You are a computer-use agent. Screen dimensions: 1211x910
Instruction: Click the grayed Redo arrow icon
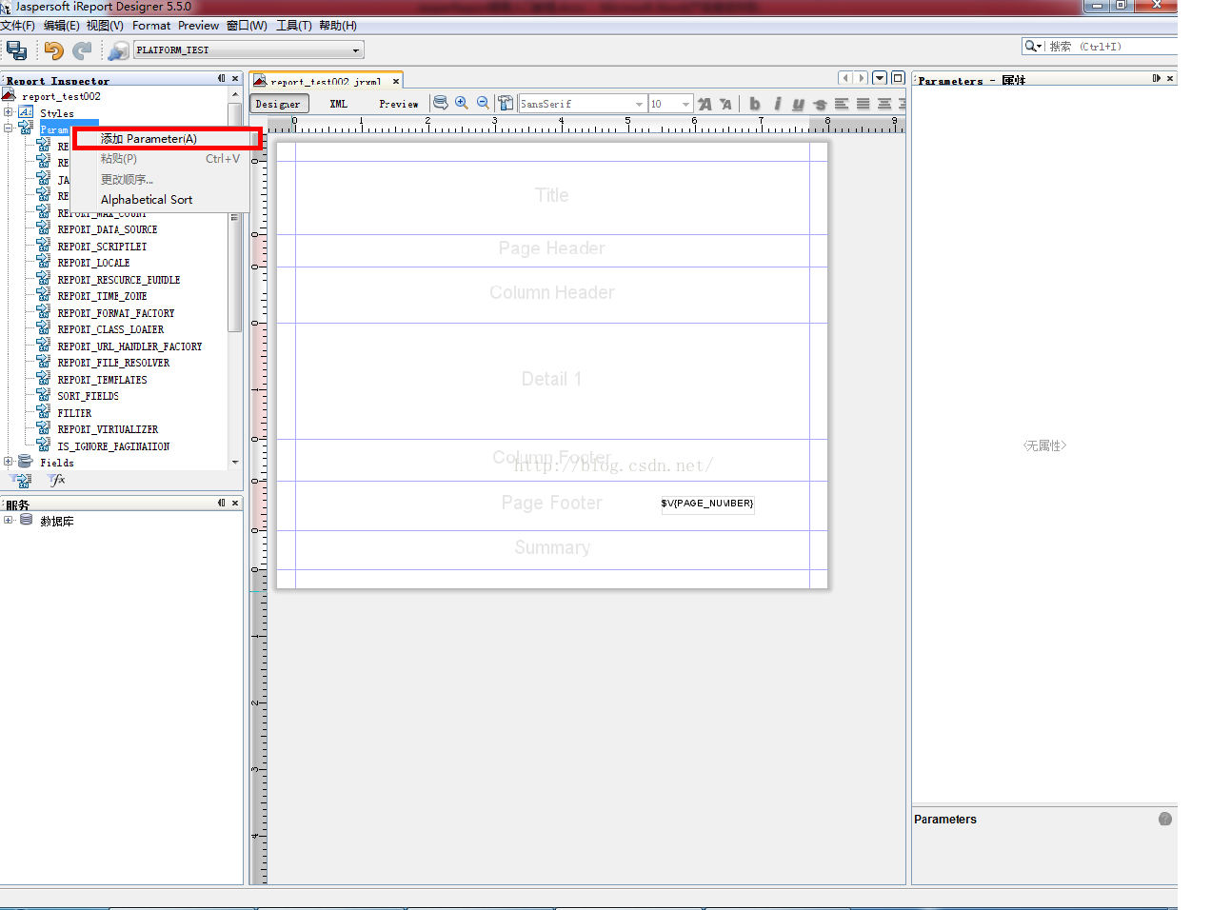pyautogui.click(x=83, y=49)
